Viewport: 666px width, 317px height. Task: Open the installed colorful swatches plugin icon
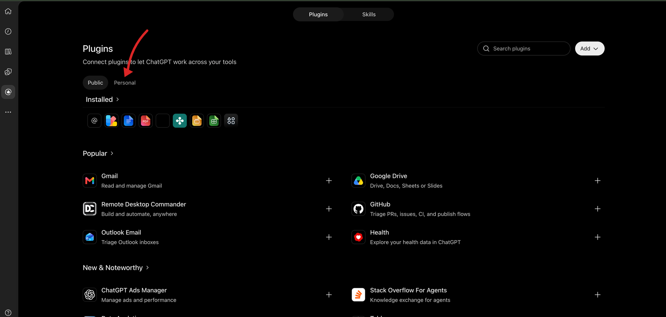112,120
